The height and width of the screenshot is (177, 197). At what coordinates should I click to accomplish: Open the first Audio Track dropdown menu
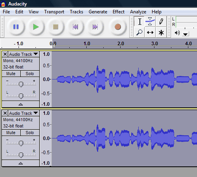pos(24,54)
